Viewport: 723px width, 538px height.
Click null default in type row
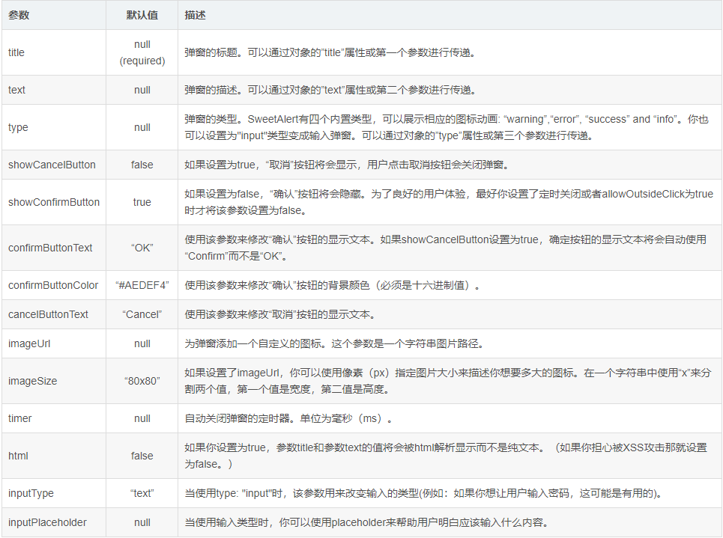point(142,127)
